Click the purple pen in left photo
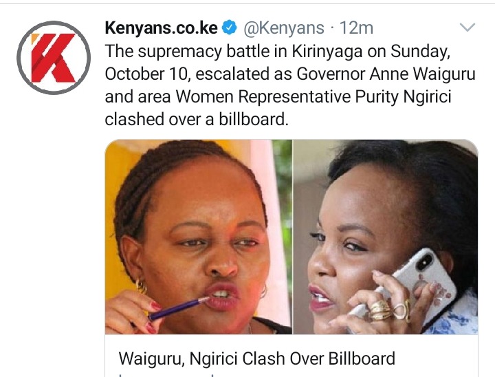This screenshot has height=377, width=495. tap(177, 309)
